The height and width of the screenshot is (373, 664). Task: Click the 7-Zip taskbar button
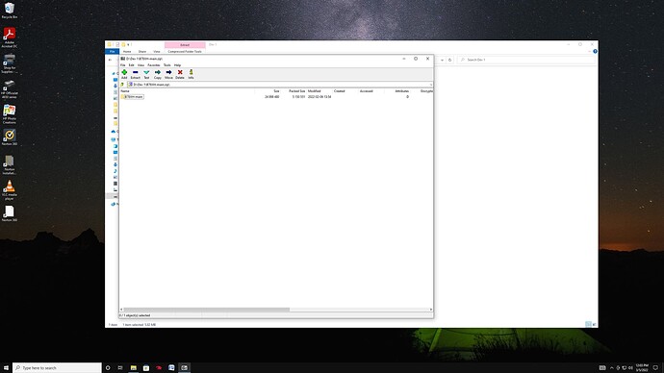point(184,368)
